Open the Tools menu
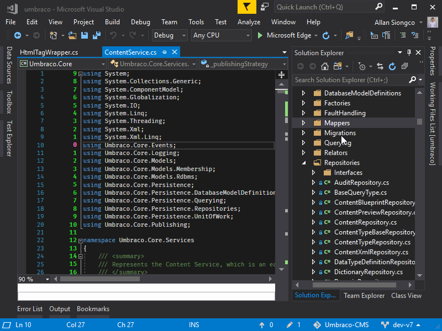 196,22
